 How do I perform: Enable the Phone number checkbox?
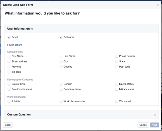click(117, 56)
